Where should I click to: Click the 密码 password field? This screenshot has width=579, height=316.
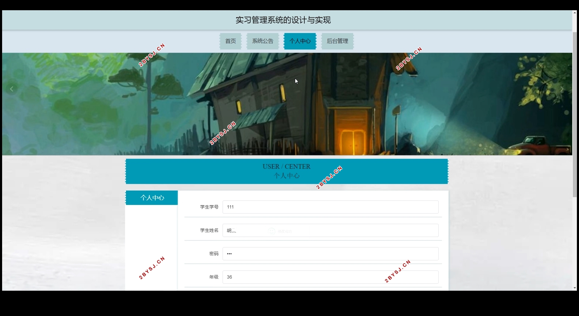click(x=331, y=254)
